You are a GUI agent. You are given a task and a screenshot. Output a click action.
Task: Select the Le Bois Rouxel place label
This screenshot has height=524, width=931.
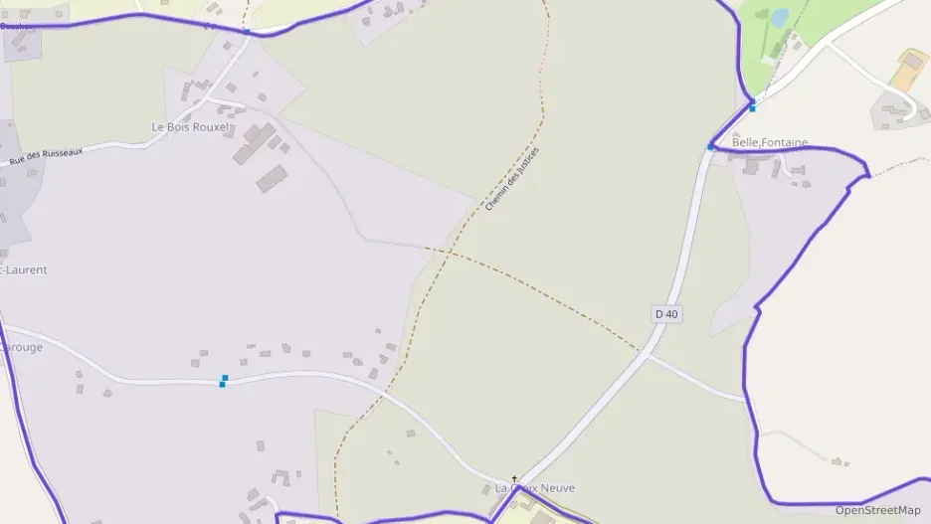point(190,127)
